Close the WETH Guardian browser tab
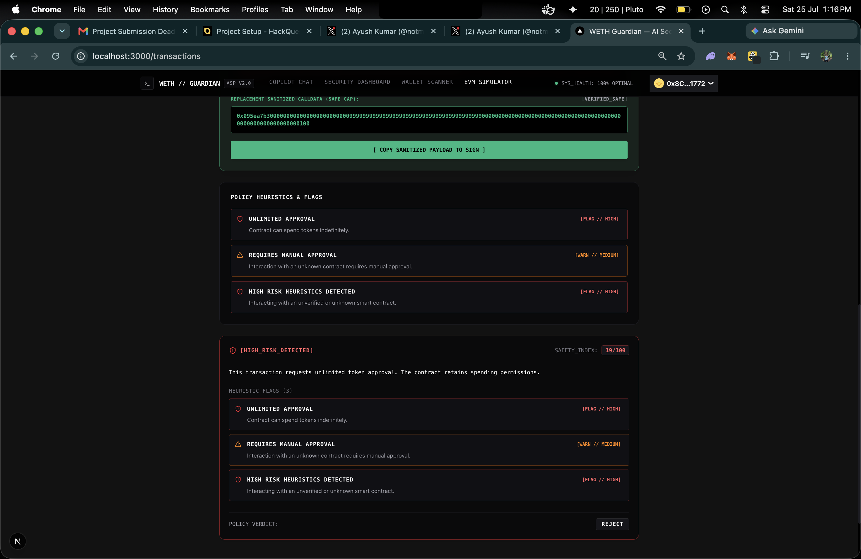The width and height of the screenshot is (861, 559). tap(681, 31)
